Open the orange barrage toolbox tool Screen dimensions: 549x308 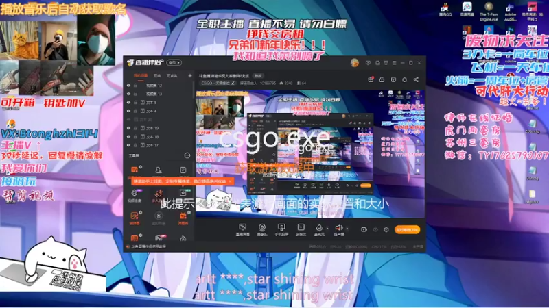point(135,218)
